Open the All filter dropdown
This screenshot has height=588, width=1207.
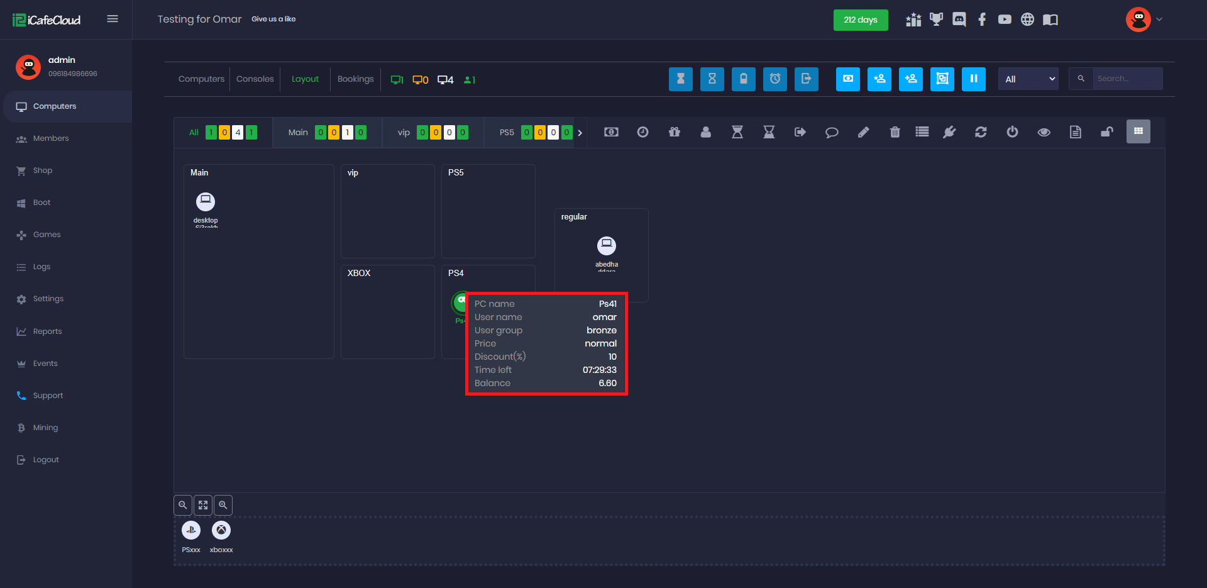(1028, 79)
